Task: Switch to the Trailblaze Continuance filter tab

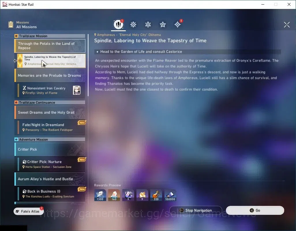Action: click(x=148, y=24)
